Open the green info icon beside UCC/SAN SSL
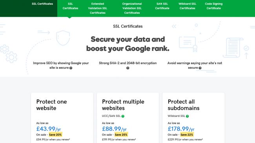This screenshot has height=143, width=255. [x=123, y=116]
